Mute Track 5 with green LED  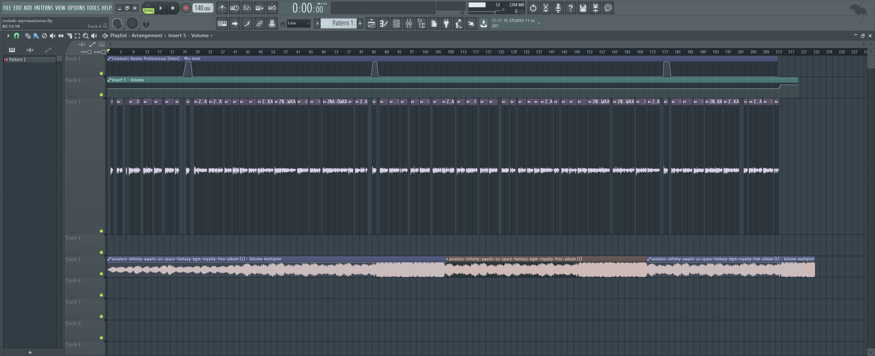click(101, 274)
